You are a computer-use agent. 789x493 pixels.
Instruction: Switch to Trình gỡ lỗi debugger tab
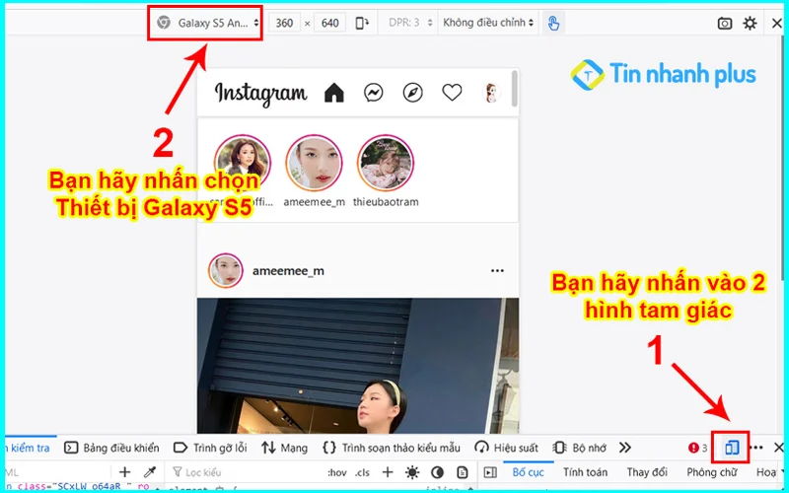210,448
